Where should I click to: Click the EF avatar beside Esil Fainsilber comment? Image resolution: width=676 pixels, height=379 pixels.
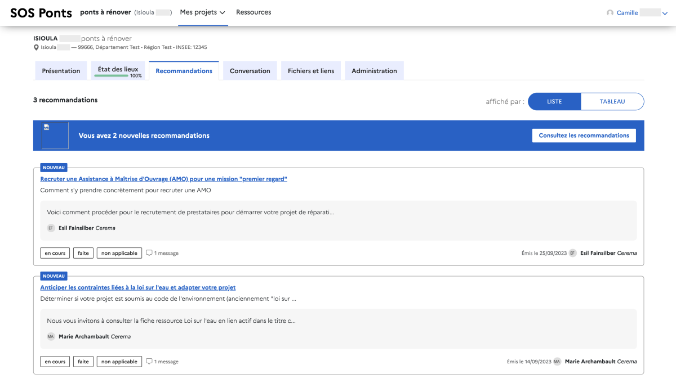(51, 228)
